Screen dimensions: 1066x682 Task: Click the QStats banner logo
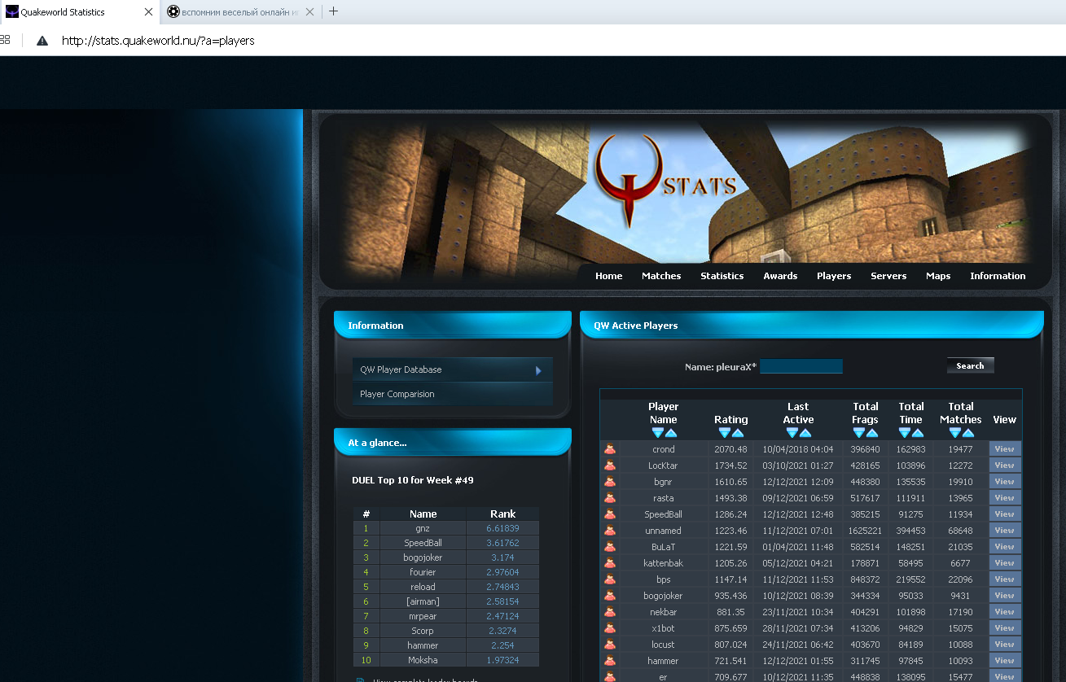664,181
